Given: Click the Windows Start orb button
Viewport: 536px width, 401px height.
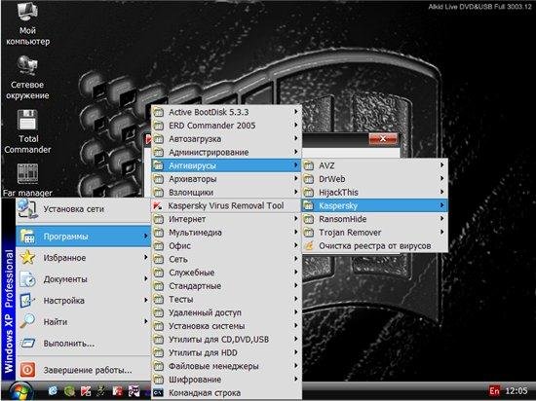Looking at the screenshot, I should tap(20, 391).
